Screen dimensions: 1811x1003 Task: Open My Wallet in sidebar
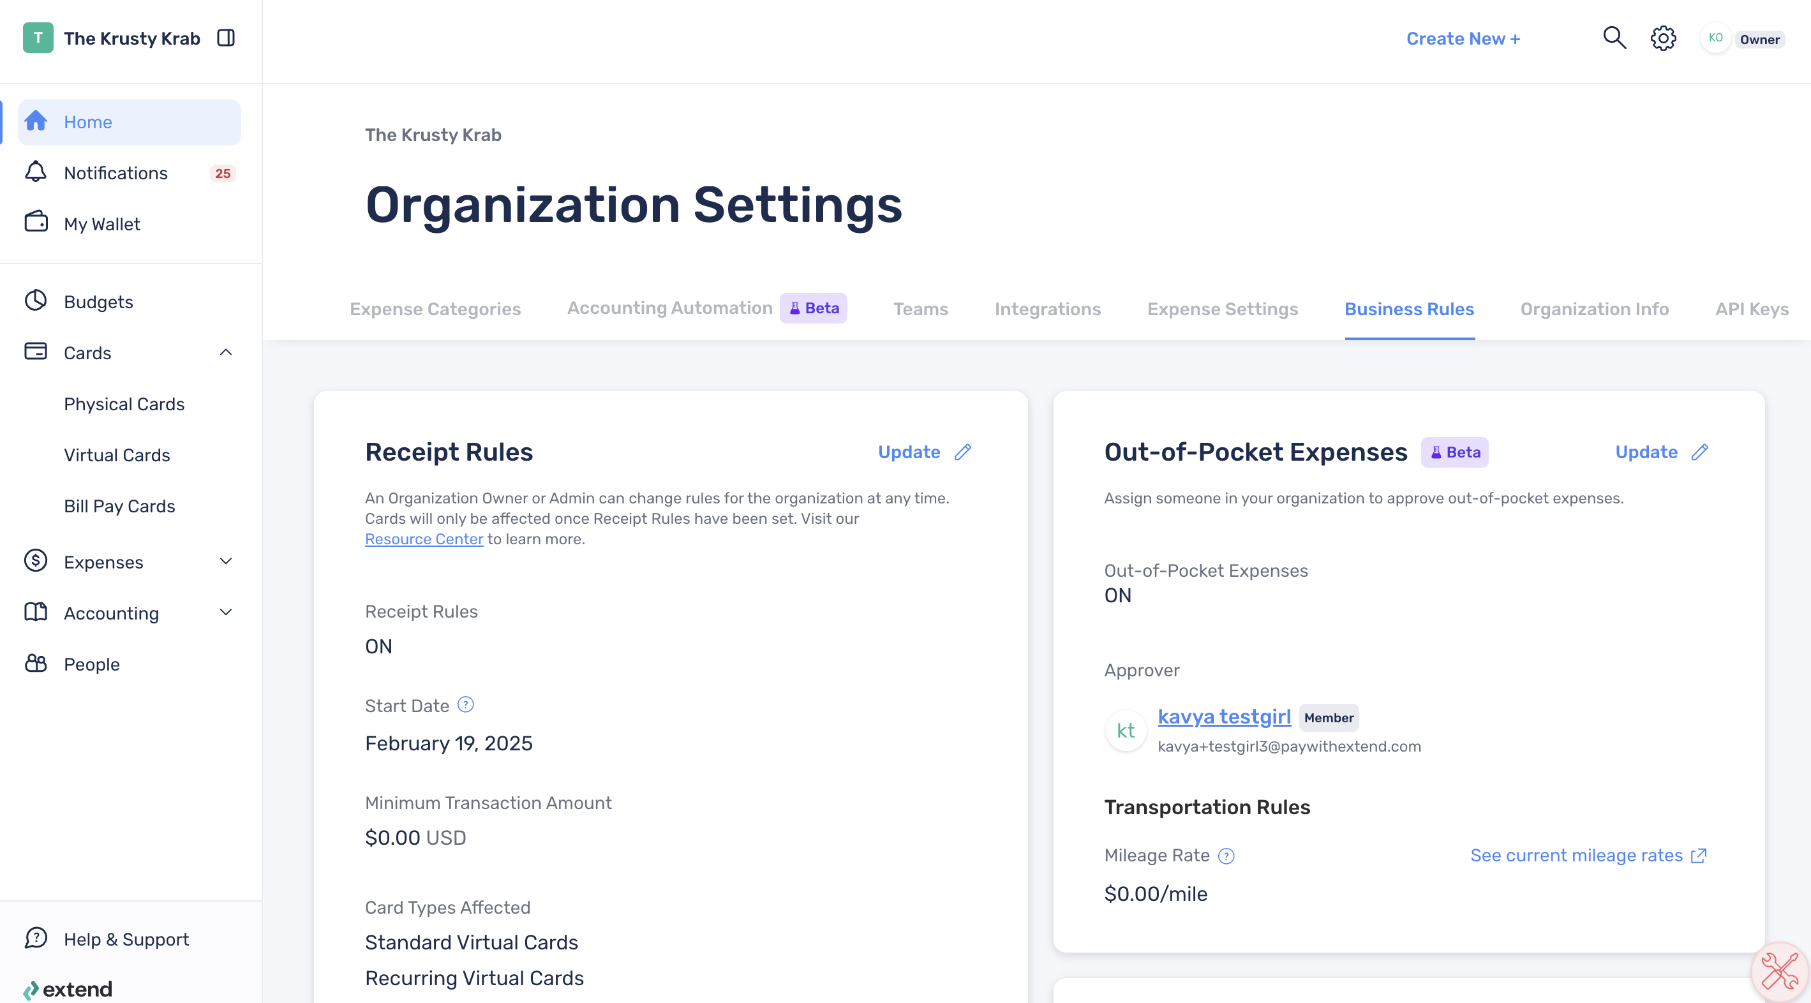click(130, 223)
